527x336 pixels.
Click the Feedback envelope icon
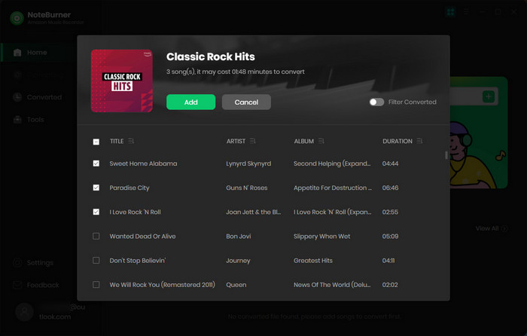[x=17, y=286]
